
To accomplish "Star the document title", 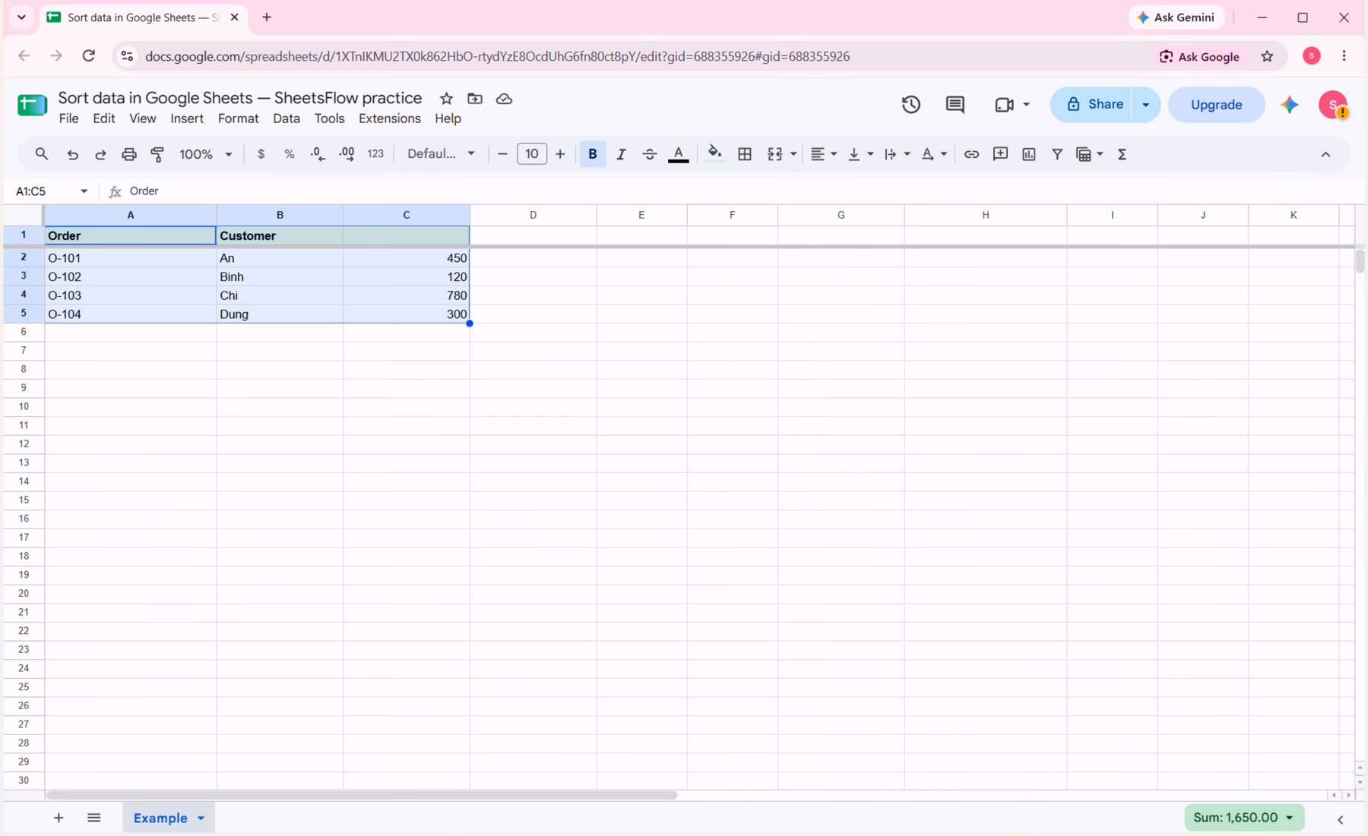I will pos(446,99).
